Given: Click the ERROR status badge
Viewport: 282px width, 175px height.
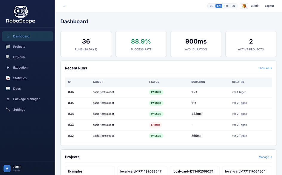Looking at the screenshot, I should (x=155, y=125).
